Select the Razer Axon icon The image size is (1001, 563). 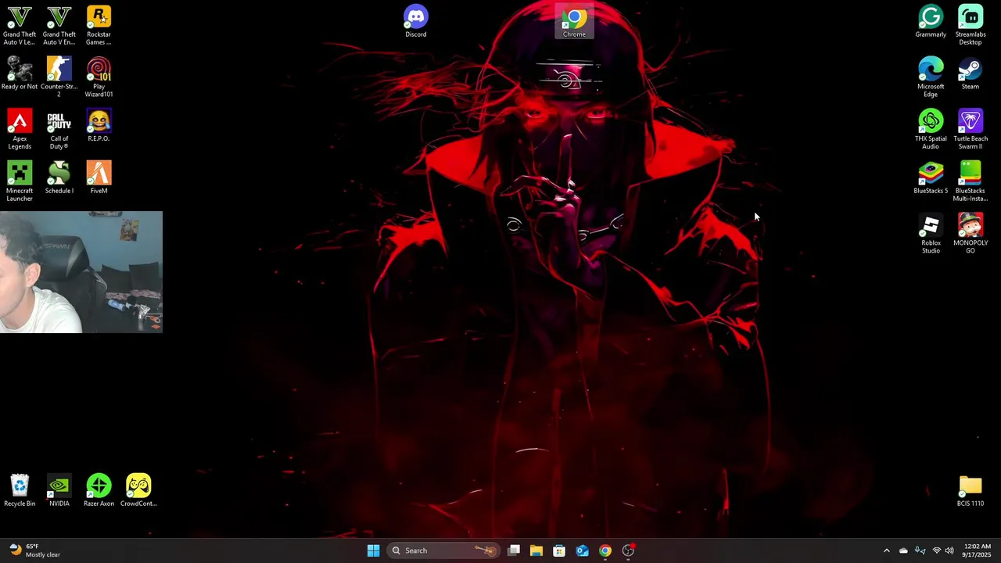[x=99, y=490]
